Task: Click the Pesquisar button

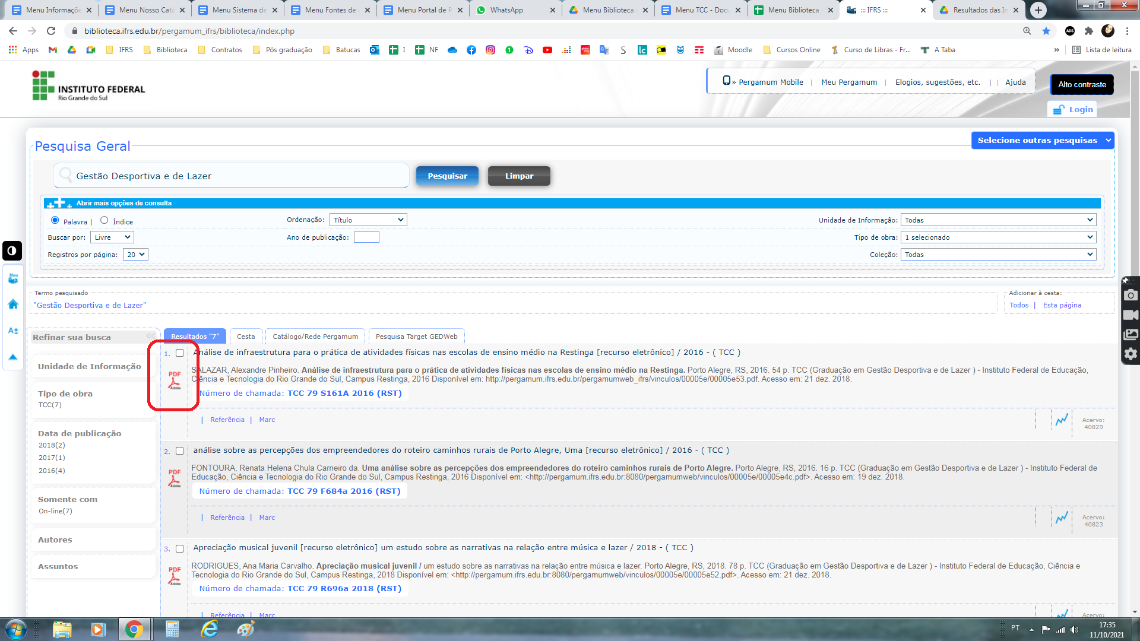Action: click(x=447, y=176)
